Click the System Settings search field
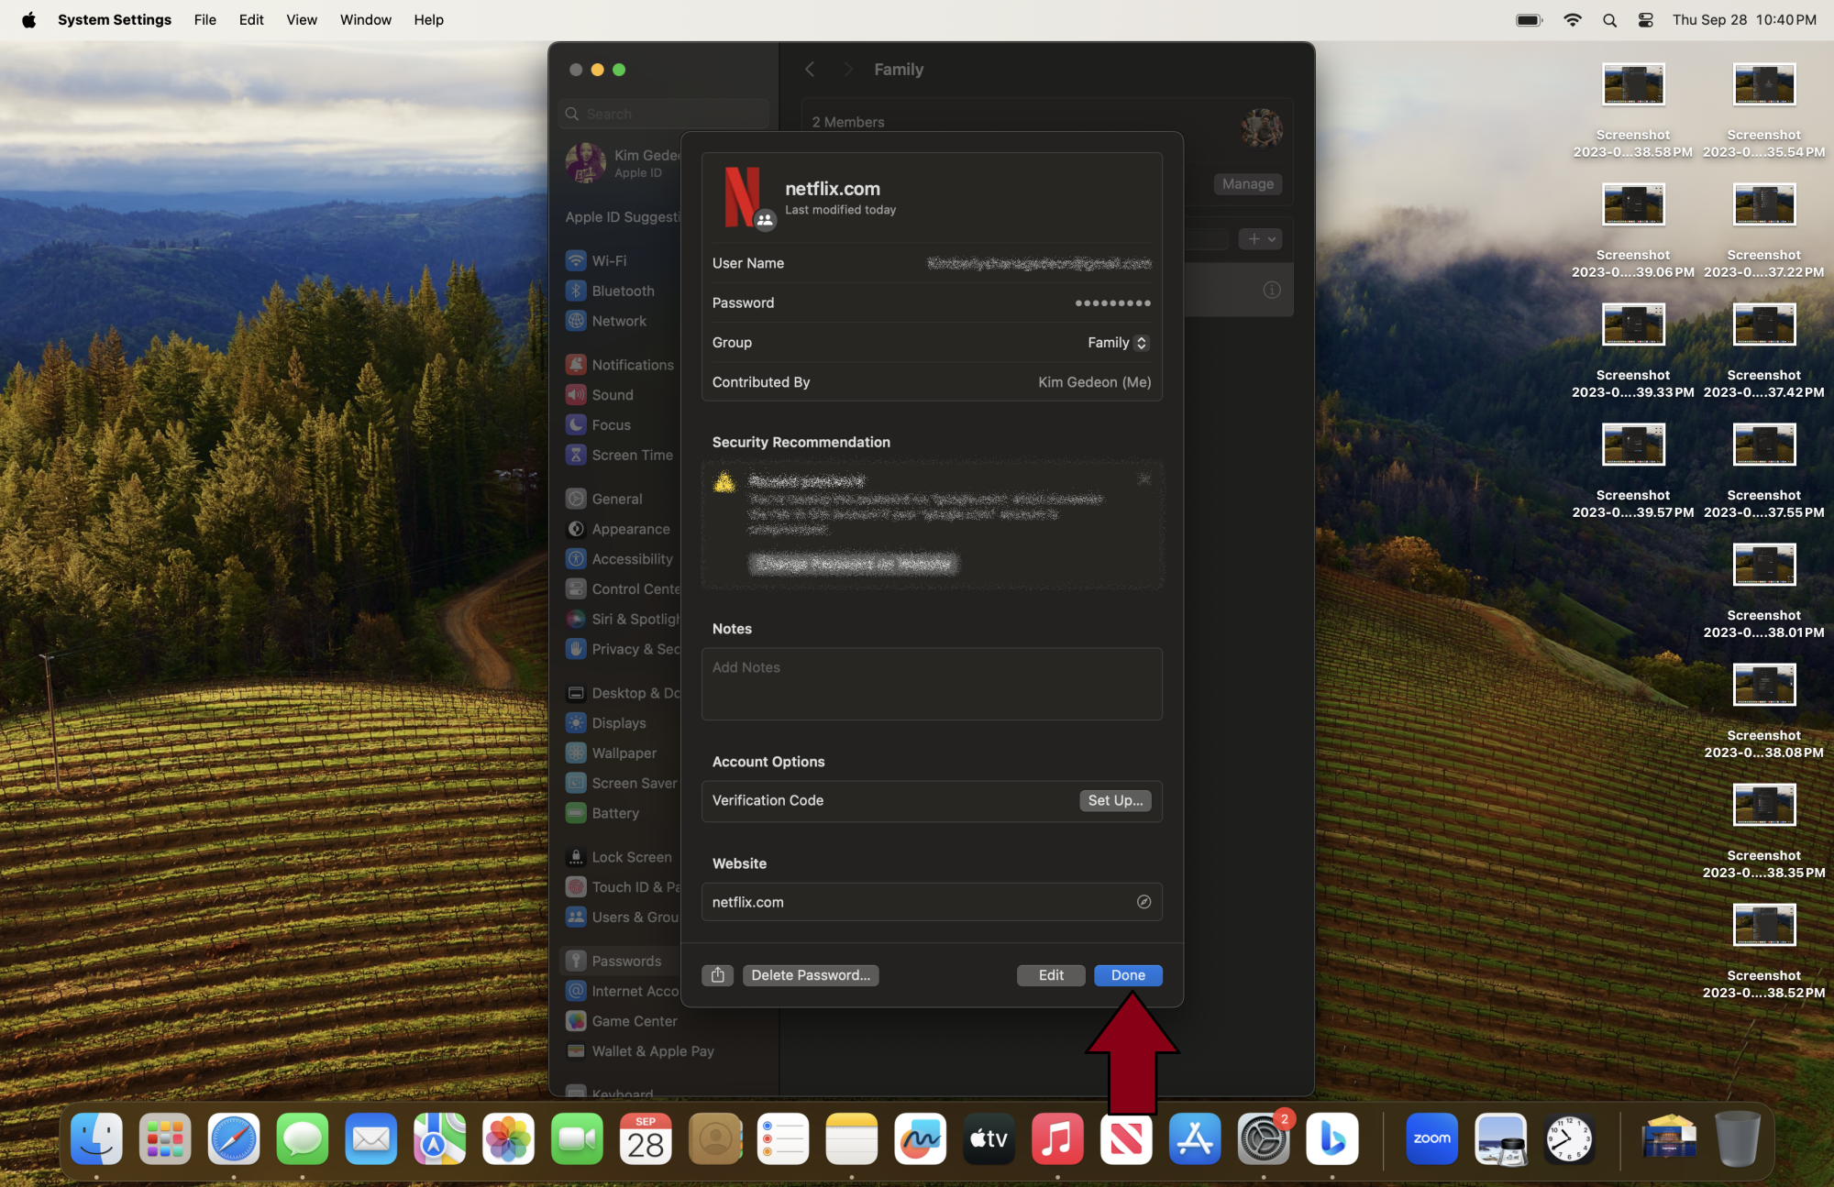 coord(664,114)
